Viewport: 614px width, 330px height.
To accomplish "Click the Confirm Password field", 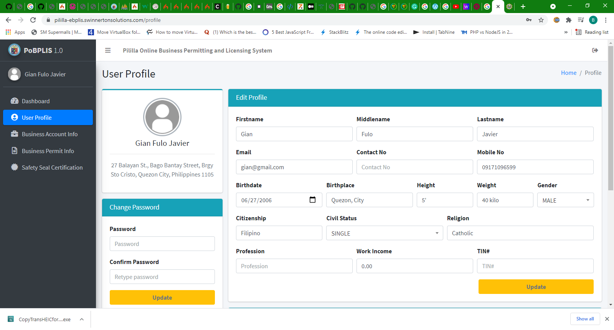I will (x=162, y=277).
